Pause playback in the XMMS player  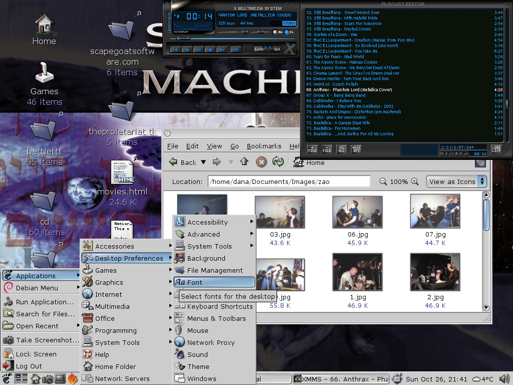click(x=198, y=50)
